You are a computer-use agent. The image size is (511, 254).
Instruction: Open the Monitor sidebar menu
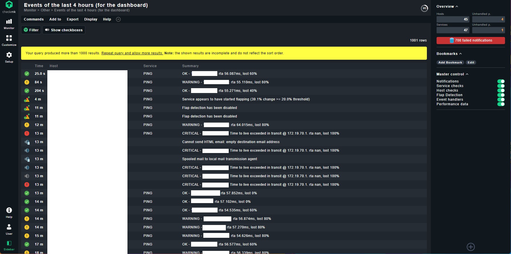(9, 24)
